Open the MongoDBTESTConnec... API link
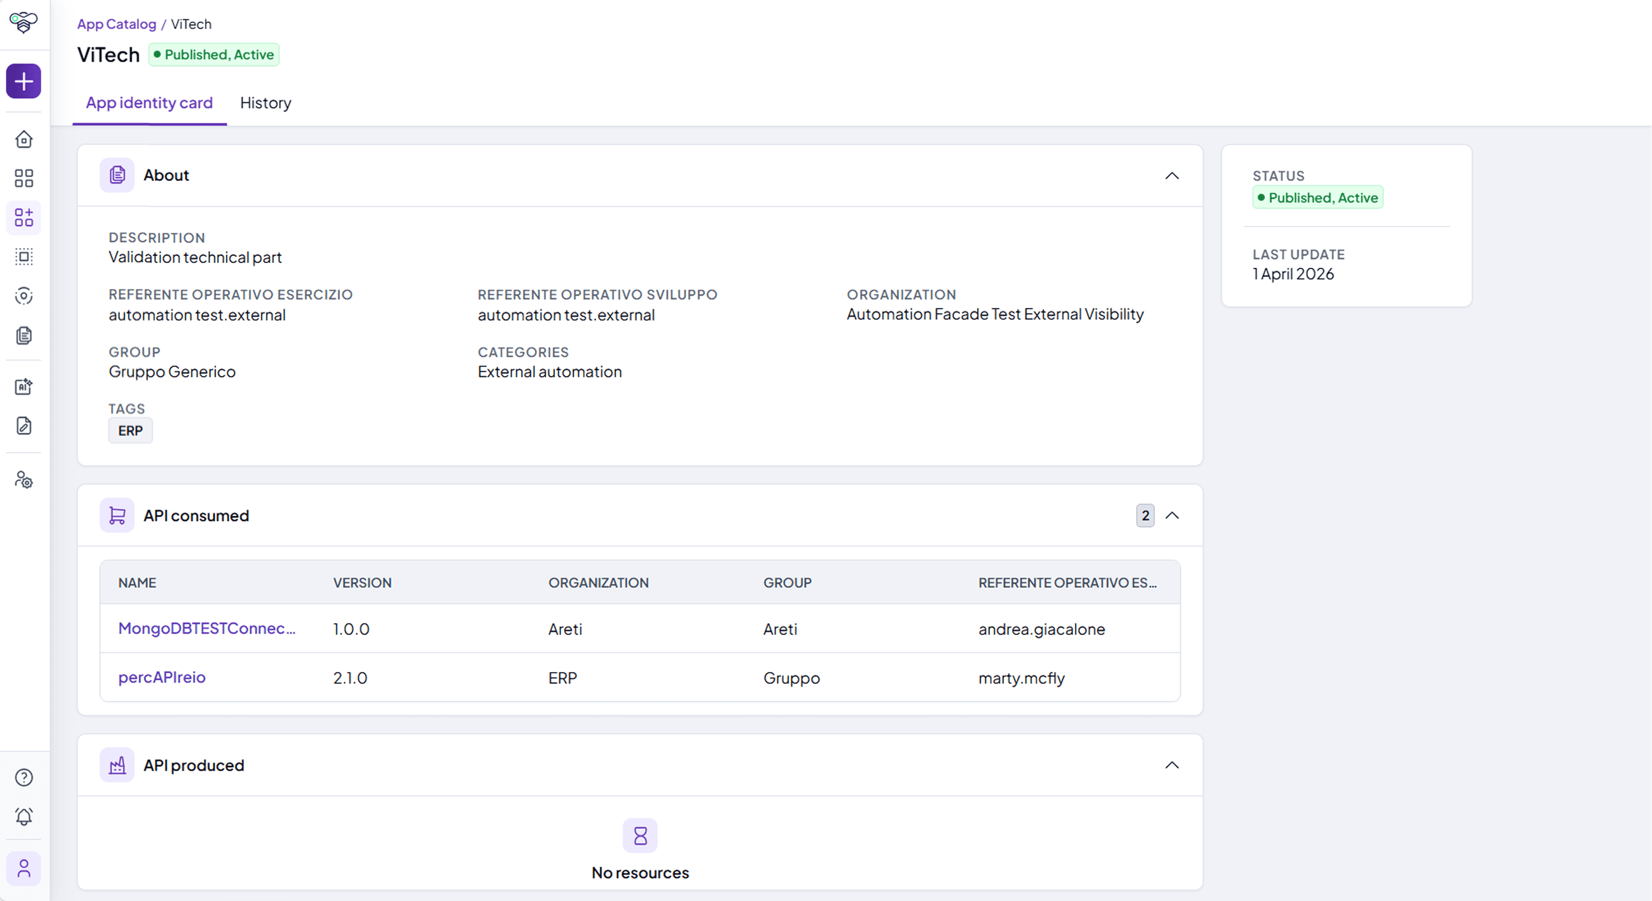1652x901 pixels. (x=207, y=629)
